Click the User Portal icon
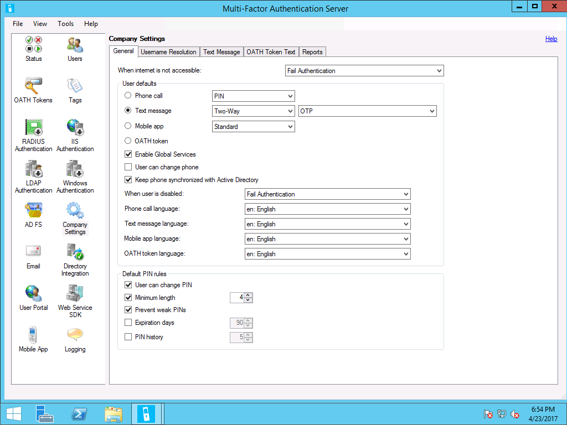Image resolution: width=567 pixels, height=425 pixels. [33, 294]
